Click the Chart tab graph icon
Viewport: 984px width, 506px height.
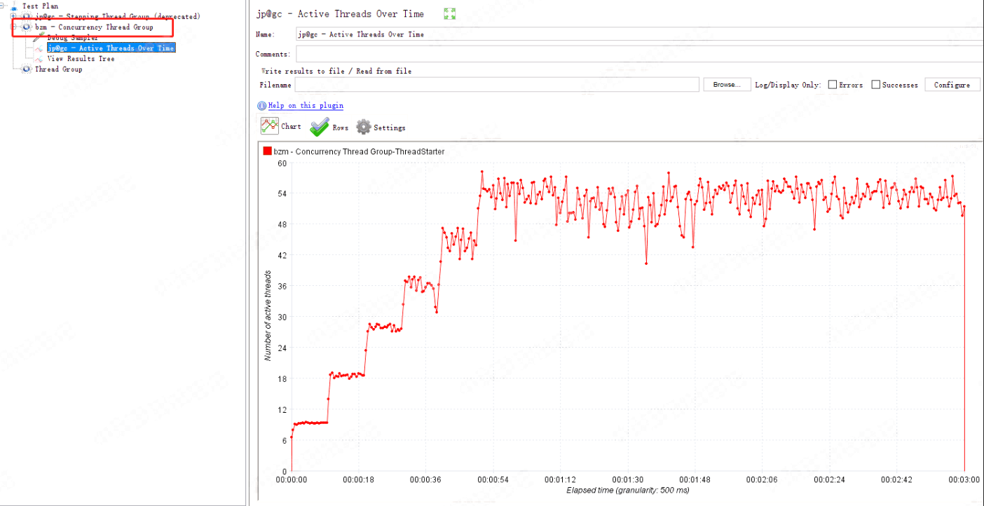[x=270, y=126]
